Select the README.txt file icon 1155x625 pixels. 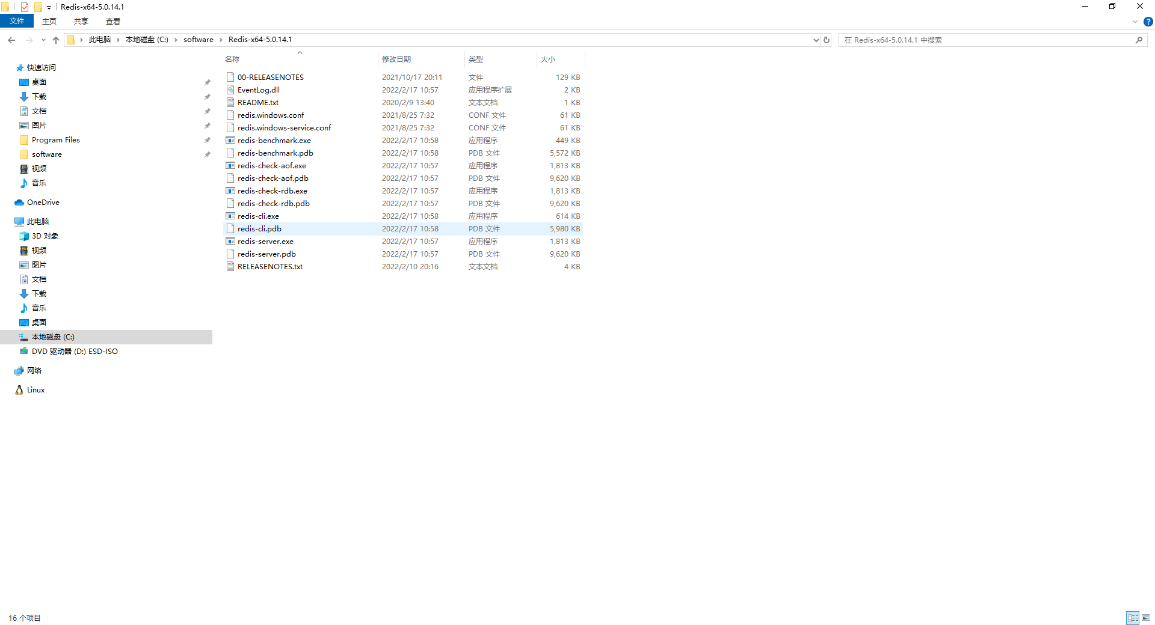(230, 103)
